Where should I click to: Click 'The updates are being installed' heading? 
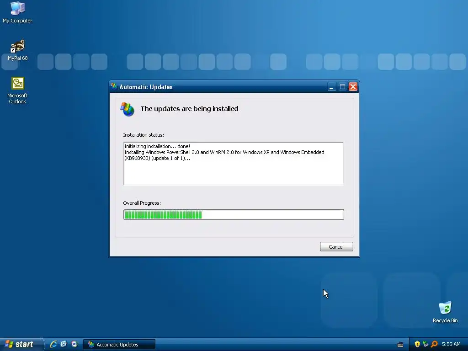190,109
